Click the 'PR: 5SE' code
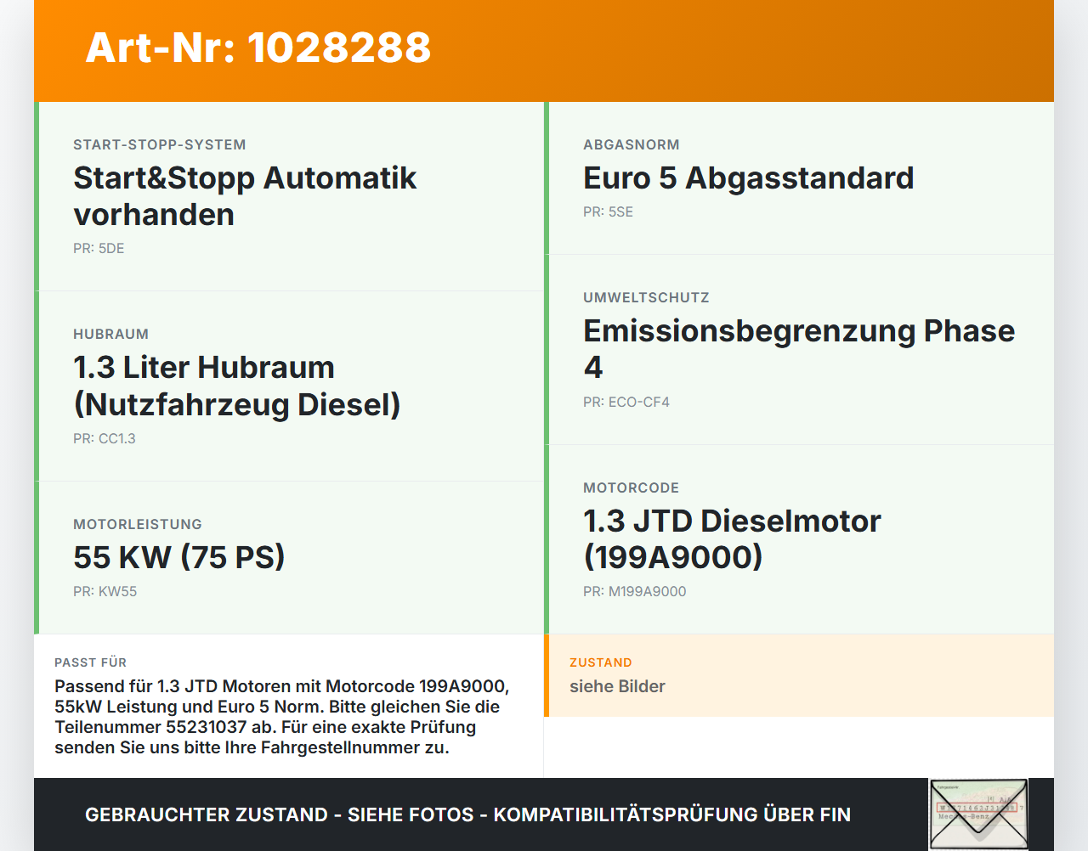This screenshot has height=851, width=1088. [608, 211]
